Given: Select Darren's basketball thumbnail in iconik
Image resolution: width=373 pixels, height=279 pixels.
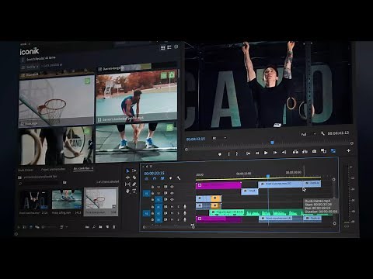Looking at the screenshot, I should [x=137, y=95].
